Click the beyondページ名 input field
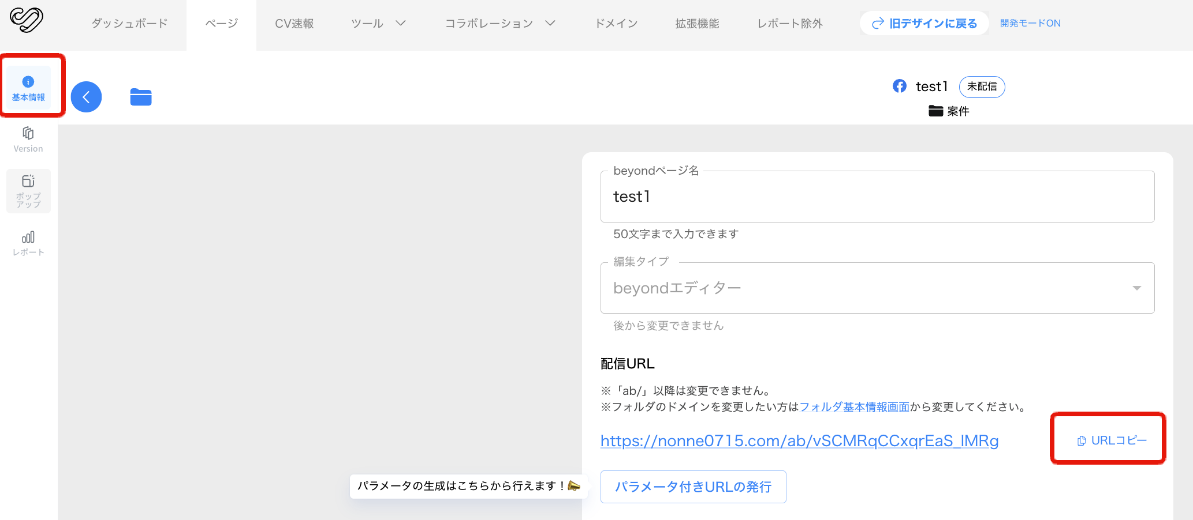The width and height of the screenshot is (1193, 520). [877, 197]
